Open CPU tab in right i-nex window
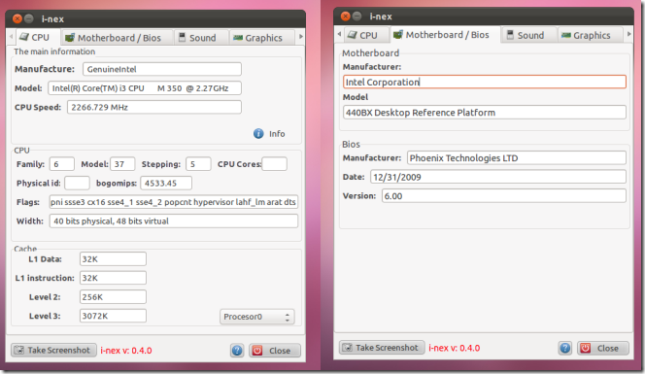645x374 pixels. [365, 35]
